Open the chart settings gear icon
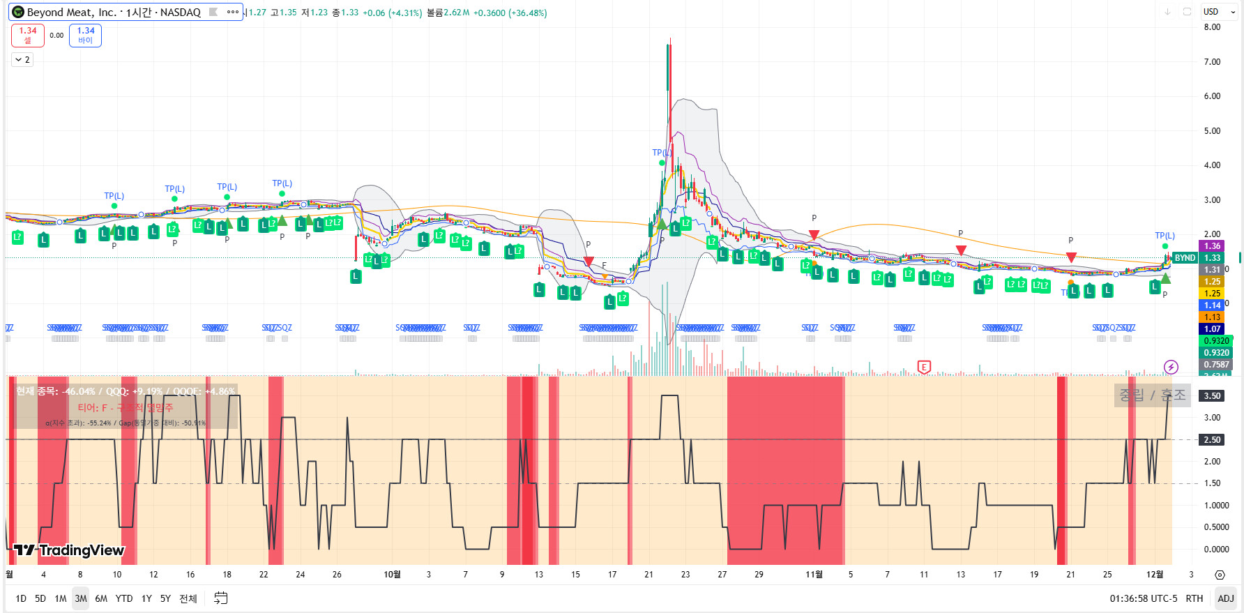 (x=1220, y=575)
